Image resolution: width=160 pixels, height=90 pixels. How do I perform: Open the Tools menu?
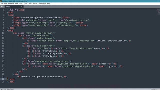(x=30, y=4)
